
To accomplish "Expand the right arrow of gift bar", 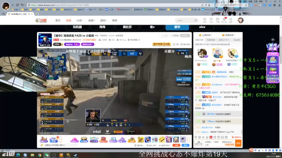I will pyautogui.click(x=188, y=139).
